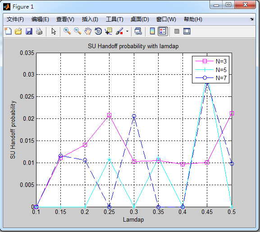Print the figure using the printer icon

pyautogui.click(x=39, y=31)
